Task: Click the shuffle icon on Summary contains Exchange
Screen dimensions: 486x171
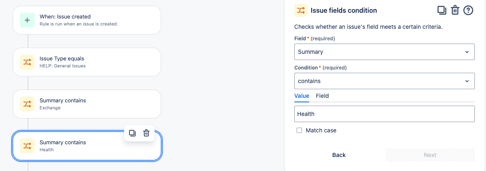Action: tap(27, 104)
